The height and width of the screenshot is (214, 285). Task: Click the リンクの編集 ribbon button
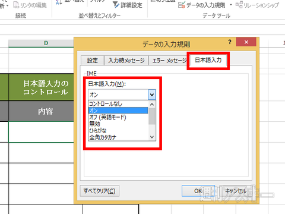tap(30, 5)
